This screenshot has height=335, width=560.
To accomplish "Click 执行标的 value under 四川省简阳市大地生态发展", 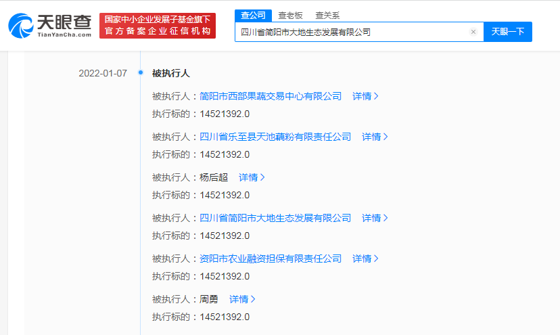I will click(225, 236).
